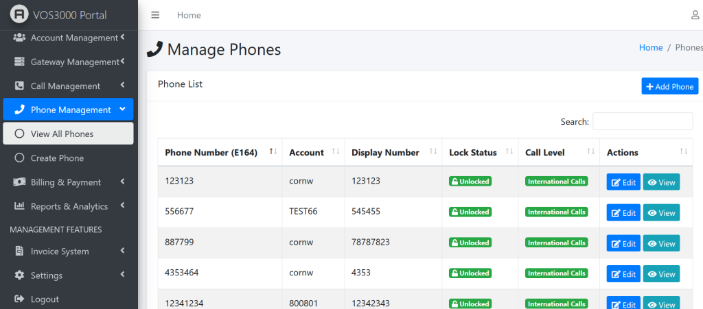This screenshot has width=703, height=309.
Task: View phone 887799
Action: tap(661, 243)
